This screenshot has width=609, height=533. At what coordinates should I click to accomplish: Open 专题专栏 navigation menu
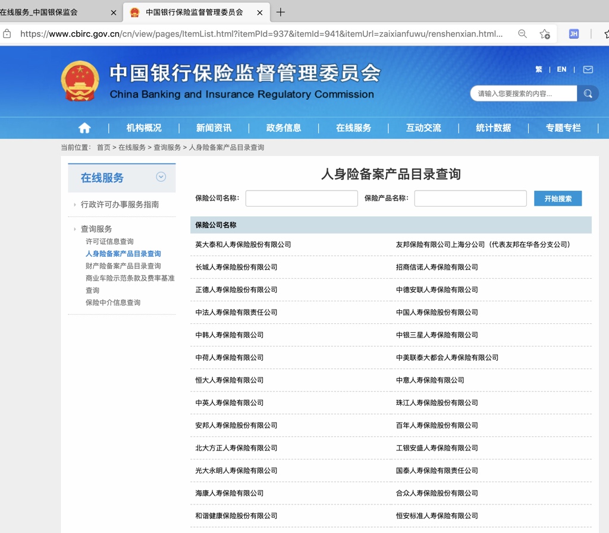[x=563, y=128]
